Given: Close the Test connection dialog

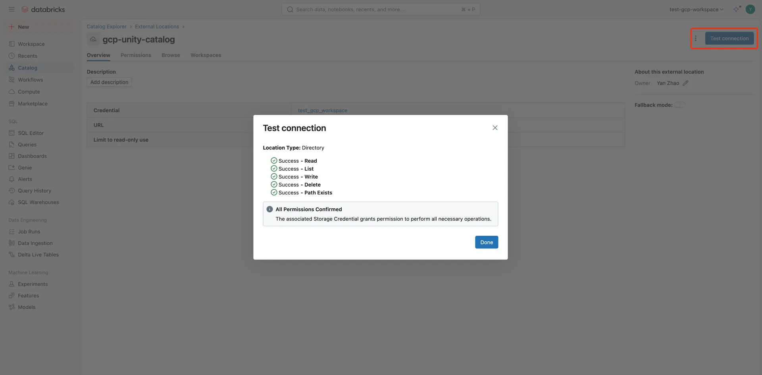Looking at the screenshot, I should [x=495, y=127].
